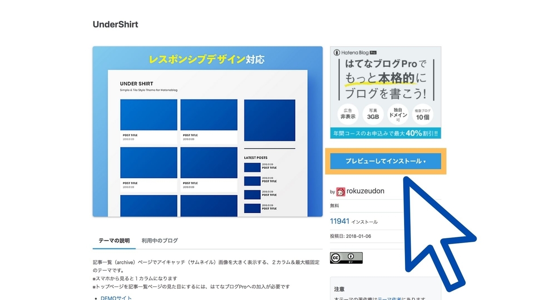
Task: Click the プレビューしてインストール button
Action: 385,162
